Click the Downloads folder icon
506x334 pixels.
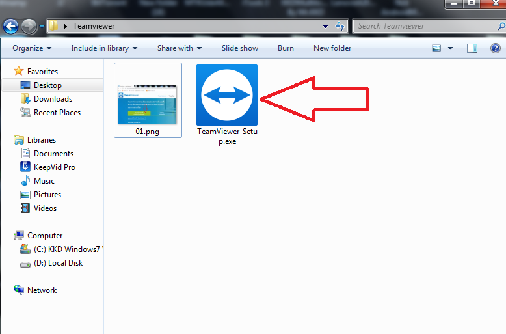[x=25, y=98]
